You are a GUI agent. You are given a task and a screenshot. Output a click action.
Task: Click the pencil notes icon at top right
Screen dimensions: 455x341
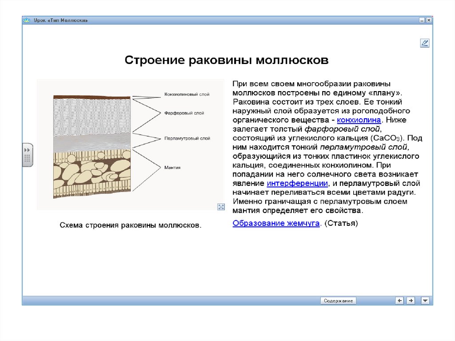point(424,43)
